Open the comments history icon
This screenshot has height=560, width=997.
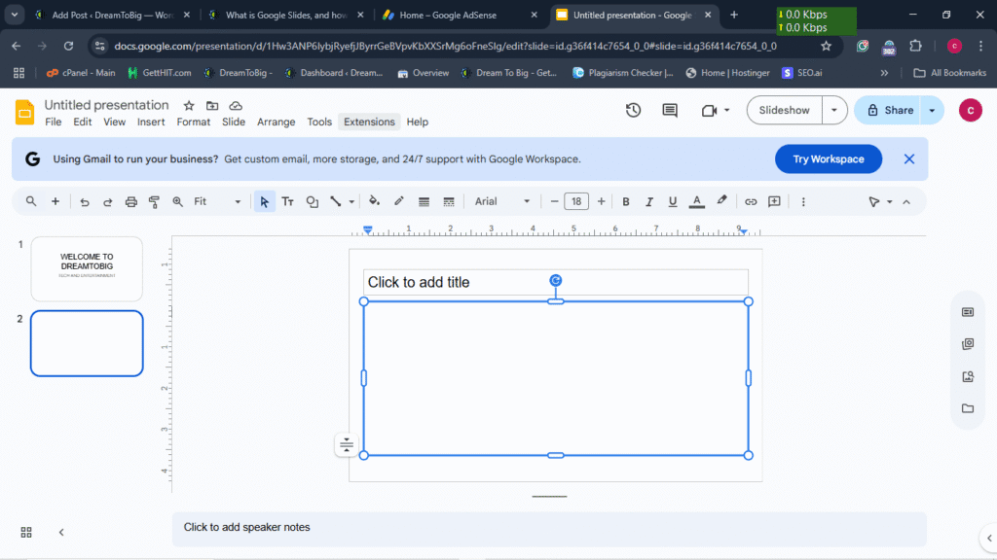(670, 111)
